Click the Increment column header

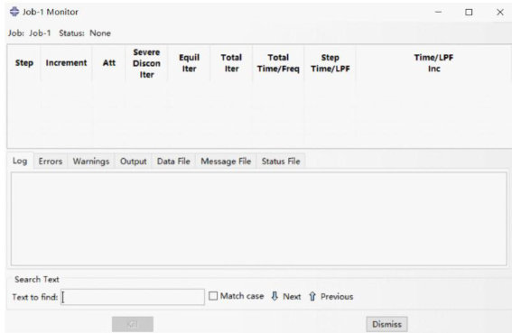66,62
